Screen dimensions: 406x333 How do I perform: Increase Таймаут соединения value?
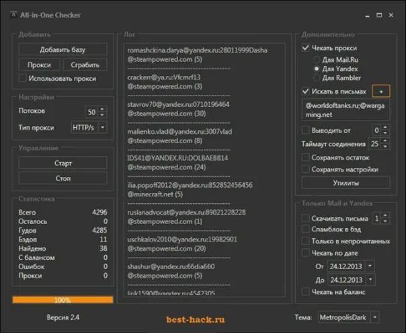[x=385, y=141]
